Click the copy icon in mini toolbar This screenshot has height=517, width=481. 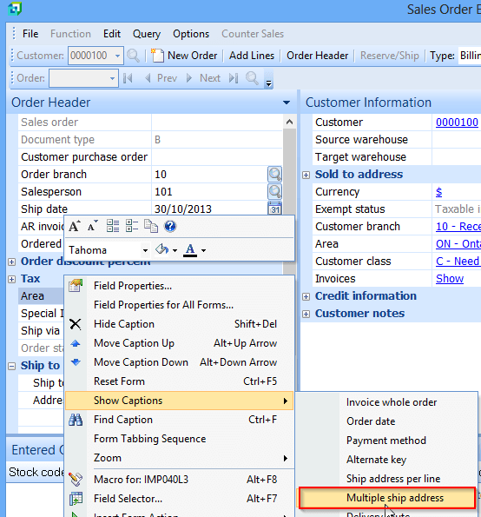(151, 226)
